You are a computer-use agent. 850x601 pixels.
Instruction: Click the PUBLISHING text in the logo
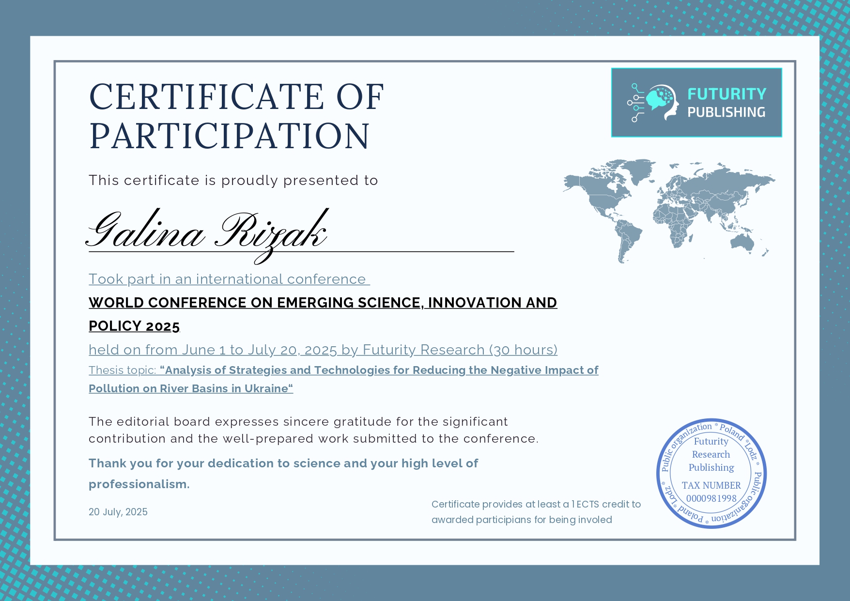(726, 112)
